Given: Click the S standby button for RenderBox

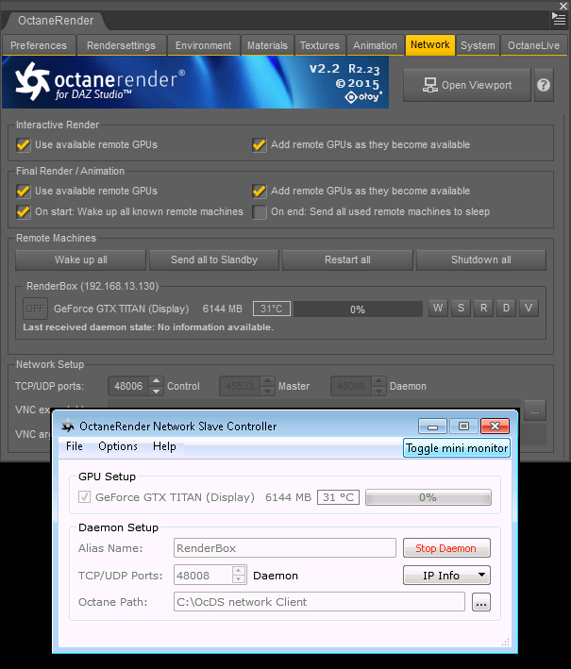Looking at the screenshot, I should [461, 308].
